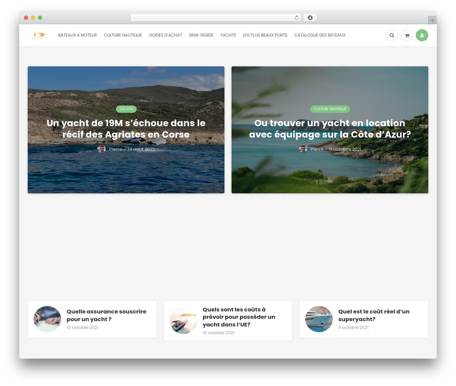Screen dimensions: 456x386
Task: Click Pierre's avatar on Côte d'Azur article
Action: 303,149
